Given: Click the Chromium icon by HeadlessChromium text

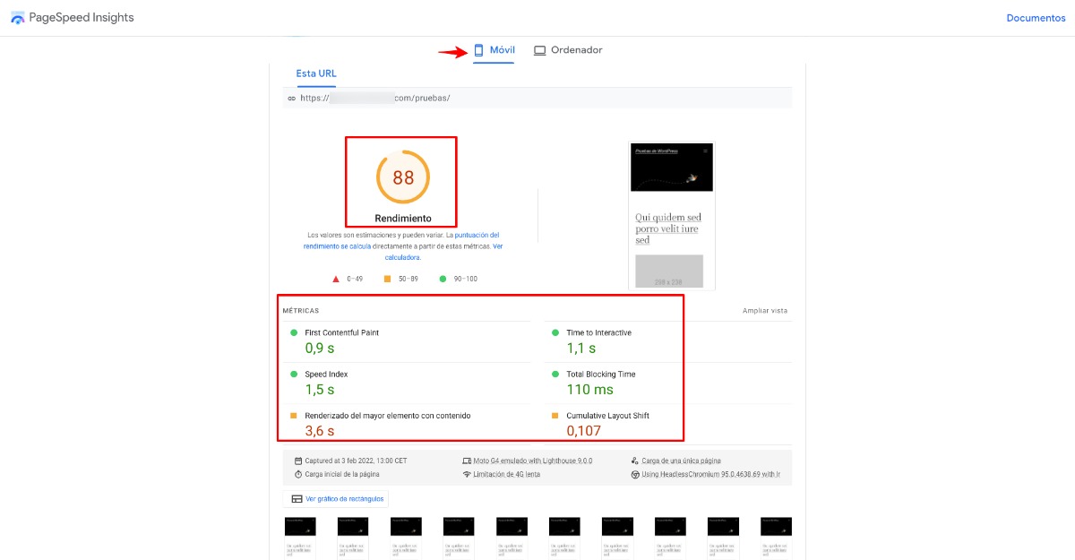Looking at the screenshot, I should pos(635,474).
